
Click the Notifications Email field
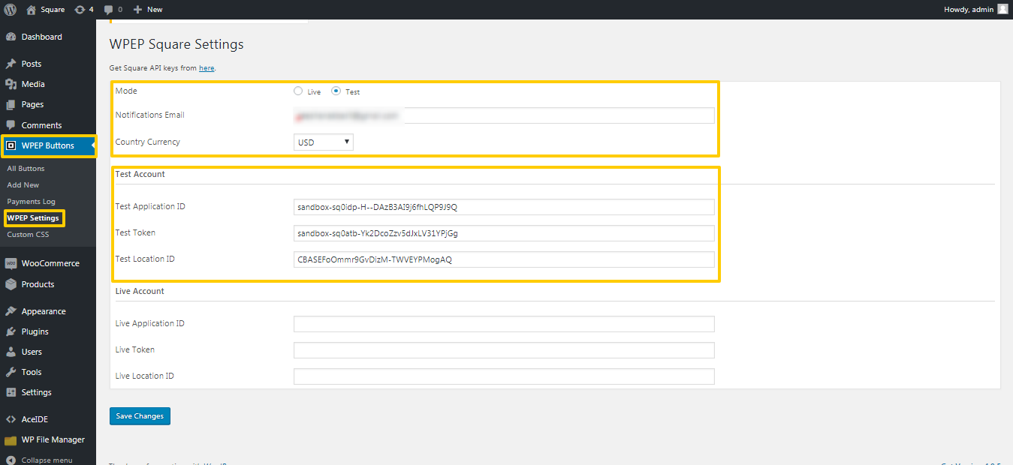(x=504, y=115)
